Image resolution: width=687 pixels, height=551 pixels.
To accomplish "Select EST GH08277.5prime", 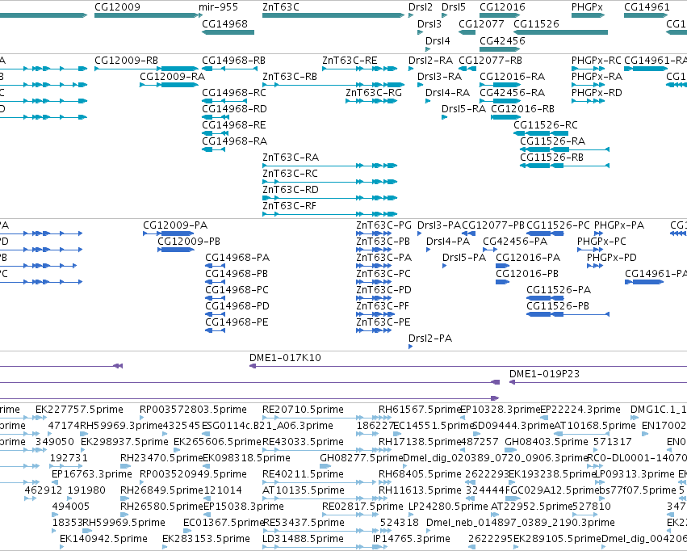I will (362, 458).
